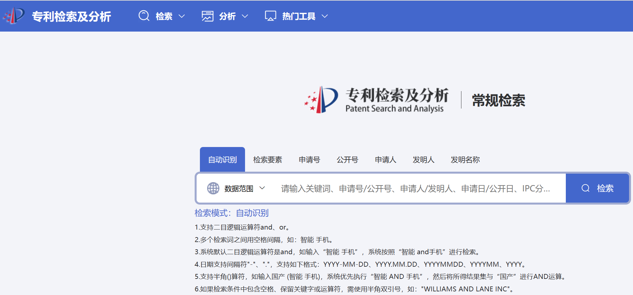Click the chart icon beside 分析 menu
Image resolution: width=633 pixels, height=295 pixels.
tap(207, 16)
